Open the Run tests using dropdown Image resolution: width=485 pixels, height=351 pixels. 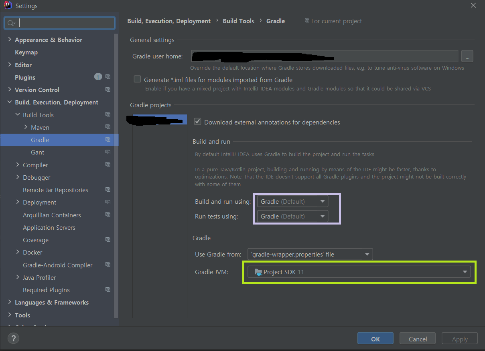[x=292, y=216]
